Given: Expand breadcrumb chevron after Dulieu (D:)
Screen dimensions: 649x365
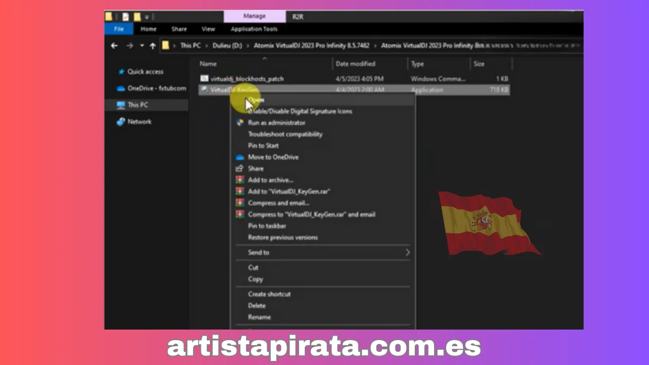Looking at the screenshot, I should tap(248, 46).
